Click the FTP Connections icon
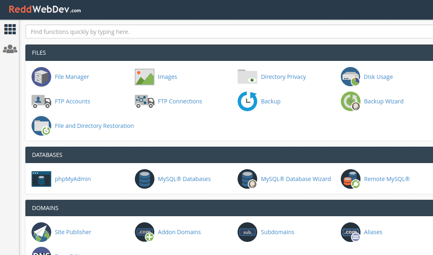 pos(145,101)
